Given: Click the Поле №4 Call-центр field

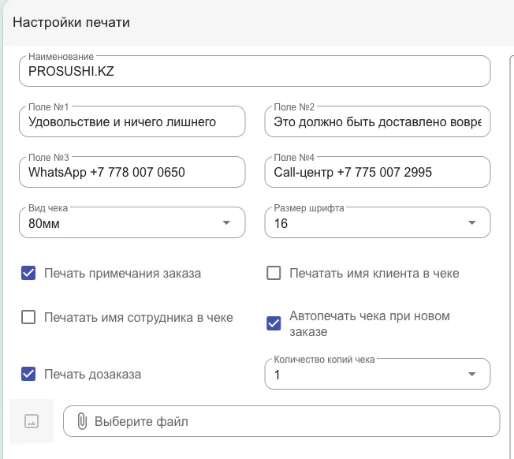Looking at the screenshot, I should click(x=378, y=172).
